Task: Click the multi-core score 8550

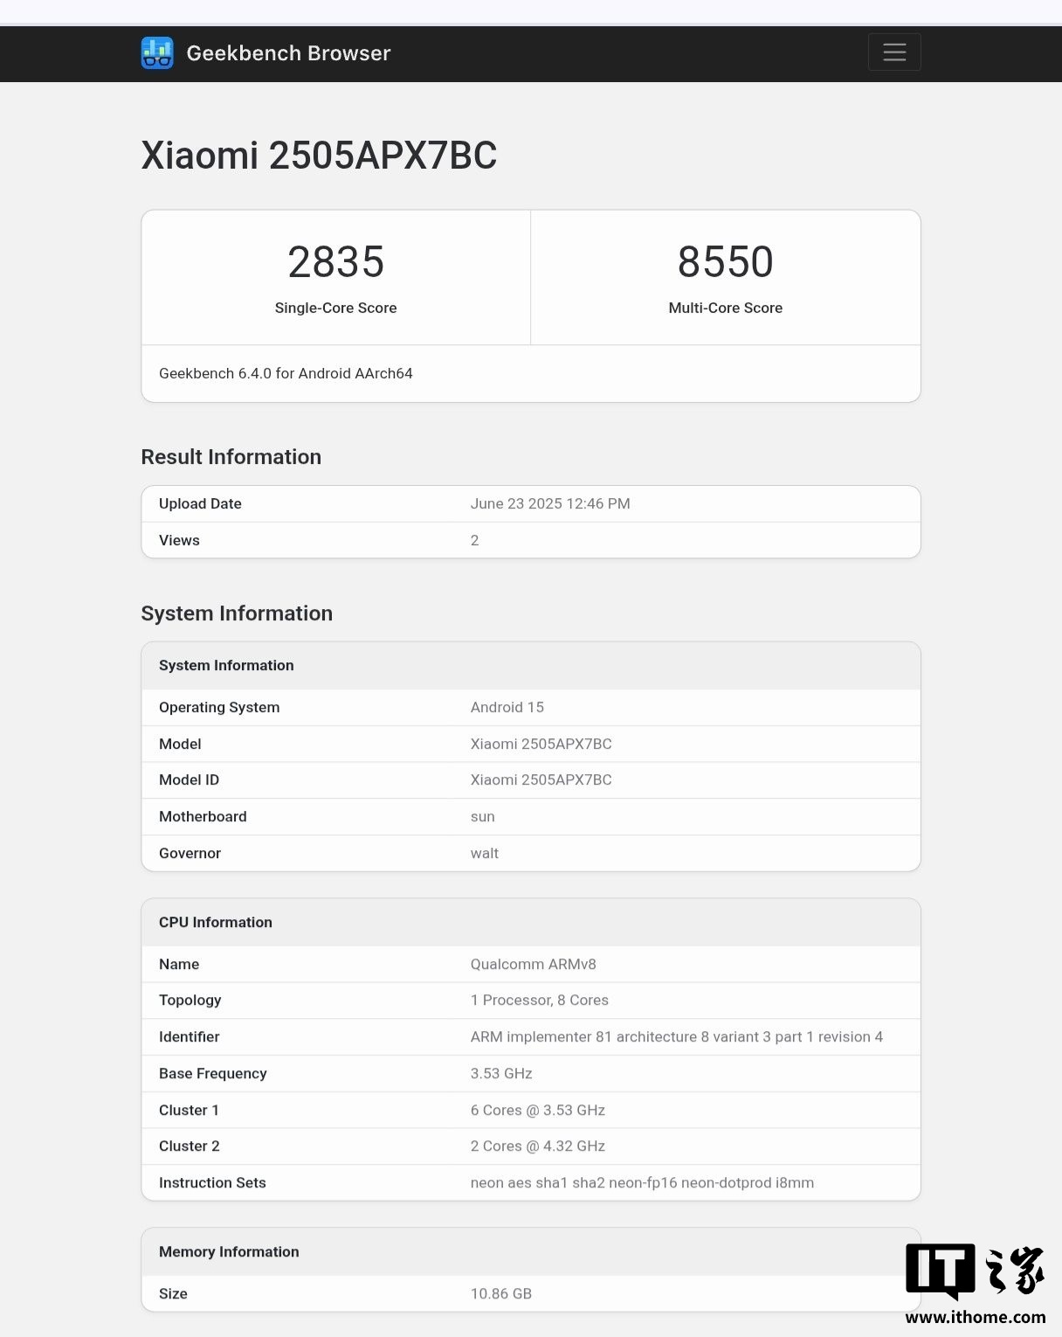Action: [x=725, y=262]
